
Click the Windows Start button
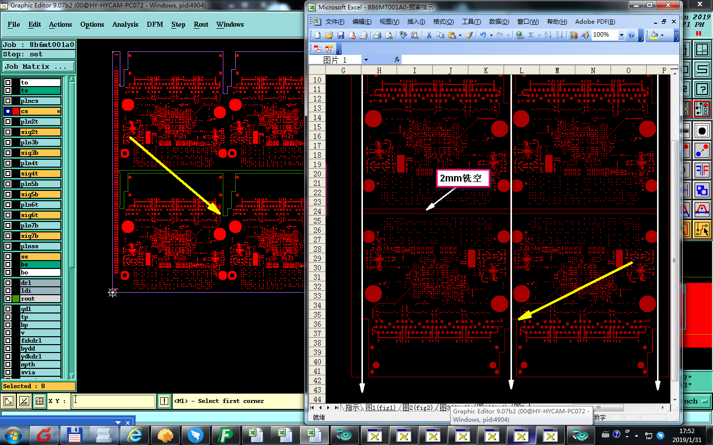[13, 436]
